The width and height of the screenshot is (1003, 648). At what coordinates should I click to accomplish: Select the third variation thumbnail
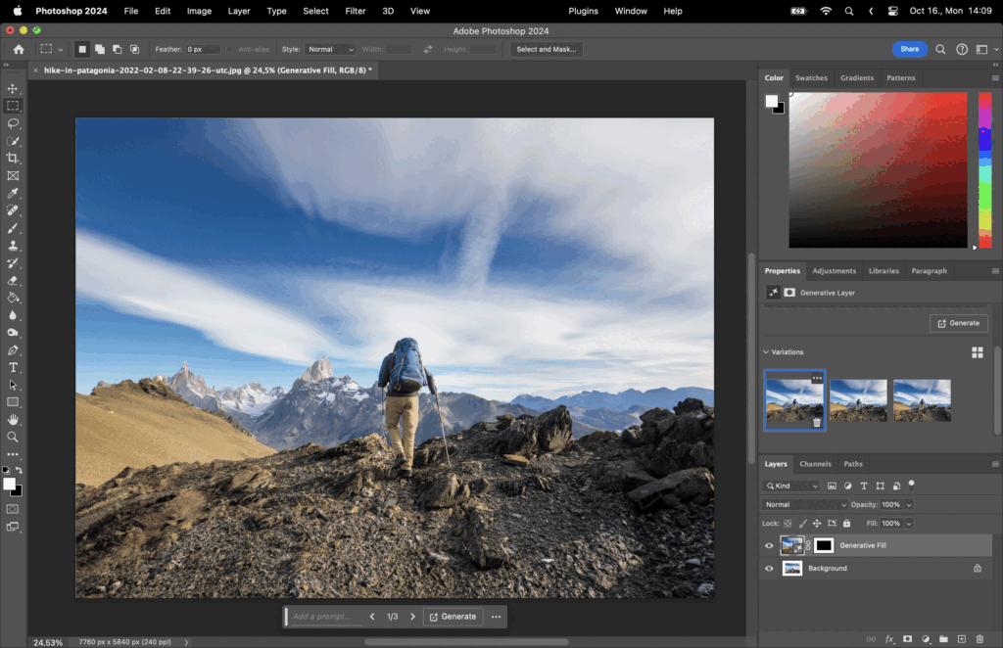(922, 400)
